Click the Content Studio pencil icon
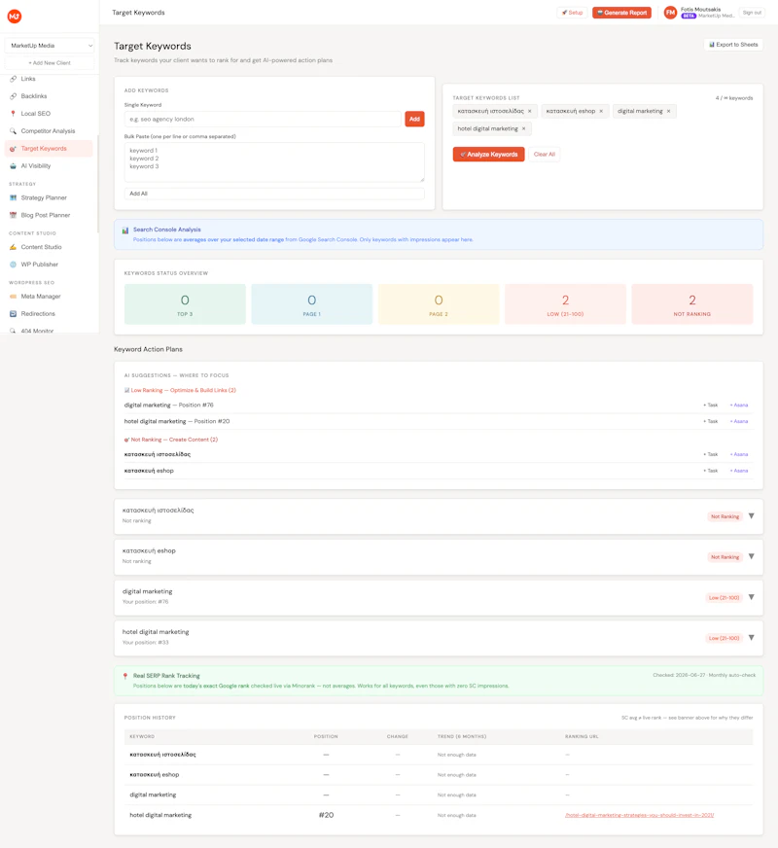This screenshot has height=848, width=778. pyautogui.click(x=13, y=247)
